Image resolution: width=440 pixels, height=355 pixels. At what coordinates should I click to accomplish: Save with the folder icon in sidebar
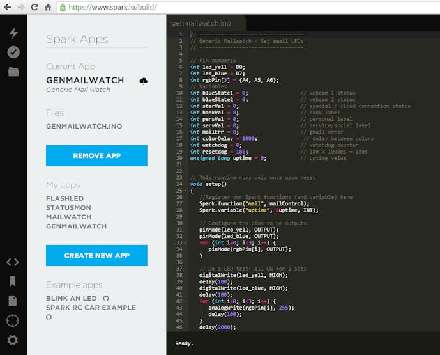tap(13, 72)
